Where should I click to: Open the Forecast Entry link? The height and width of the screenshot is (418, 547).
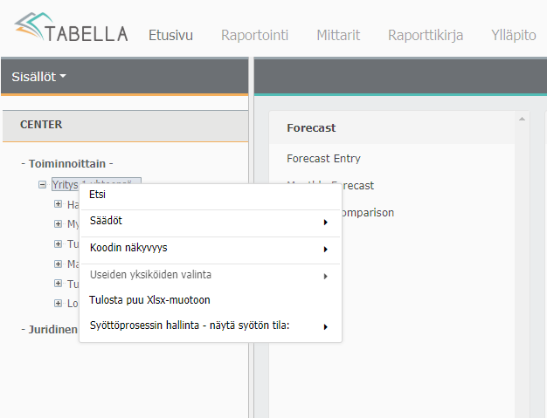click(x=323, y=159)
